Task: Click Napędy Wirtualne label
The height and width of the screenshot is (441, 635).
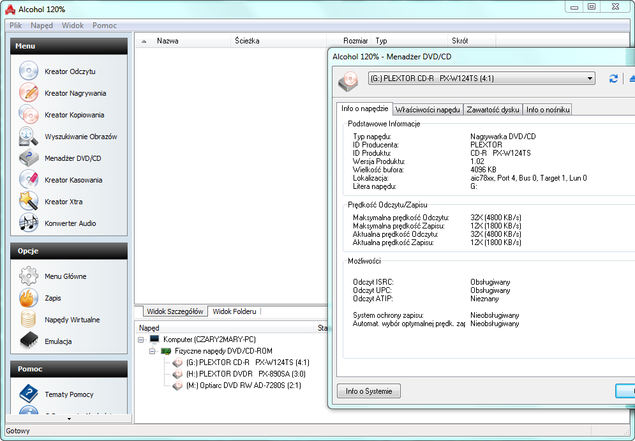Action: pos(72,320)
